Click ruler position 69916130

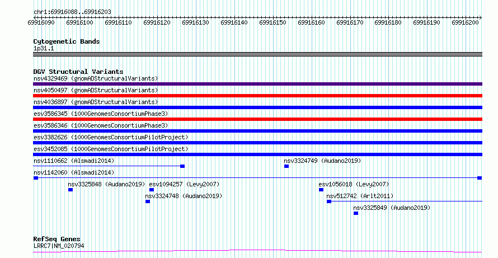(195, 22)
